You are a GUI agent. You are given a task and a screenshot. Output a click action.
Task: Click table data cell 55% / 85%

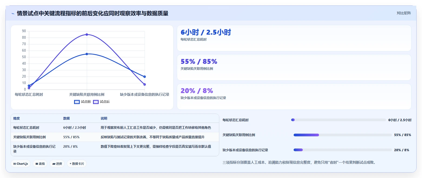pyautogui.click(x=71, y=137)
